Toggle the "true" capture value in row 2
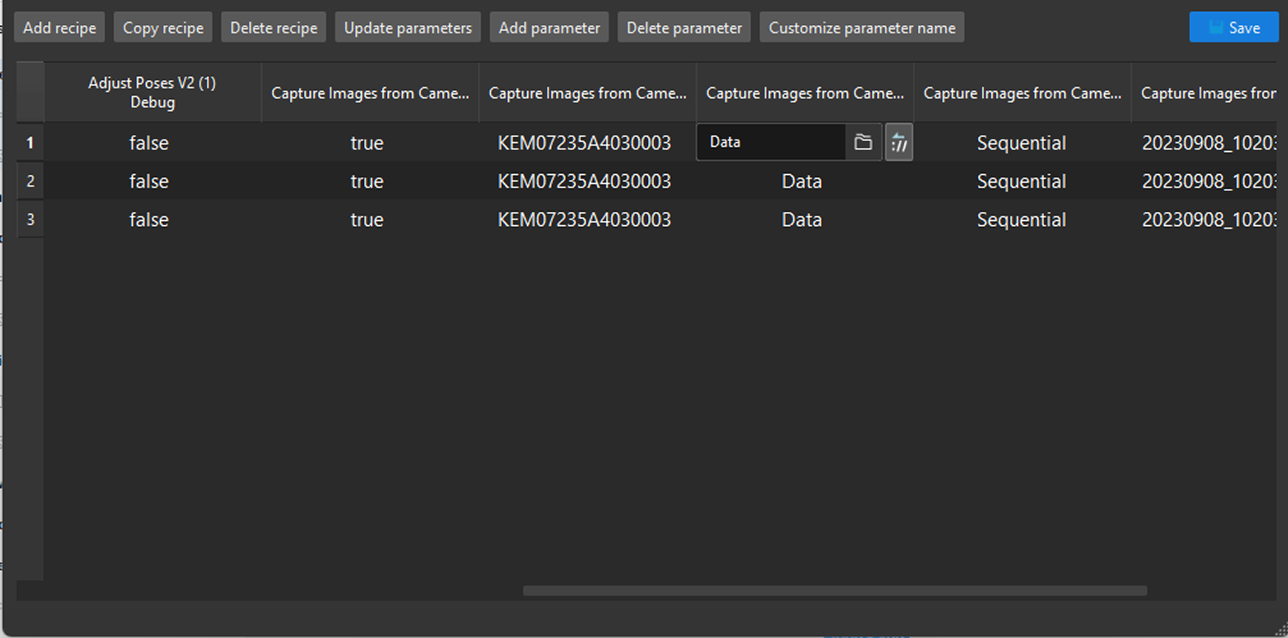This screenshot has width=1288, height=638. (367, 181)
